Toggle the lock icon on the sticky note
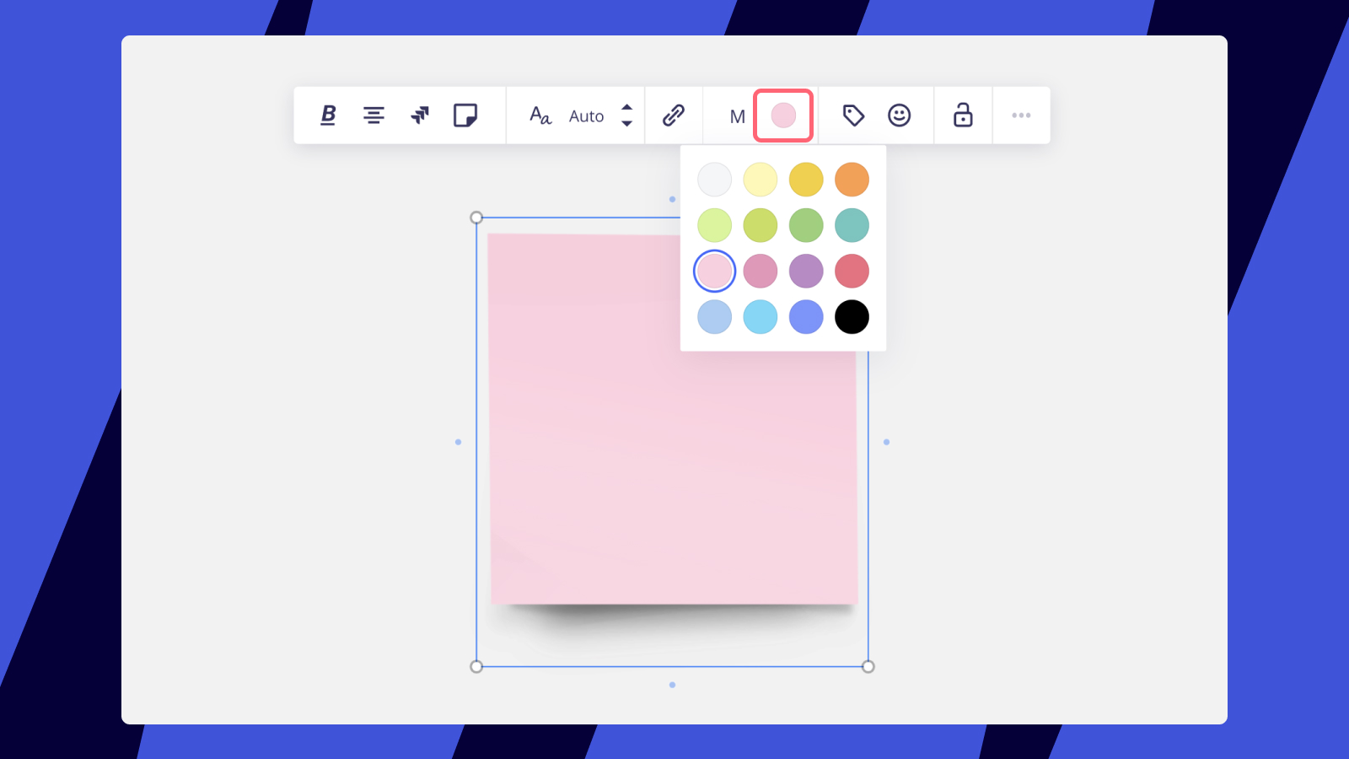The width and height of the screenshot is (1349, 759). (x=963, y=116)
